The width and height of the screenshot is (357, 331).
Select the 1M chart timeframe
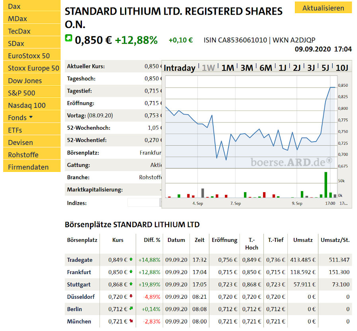click(x=228, y=68)
